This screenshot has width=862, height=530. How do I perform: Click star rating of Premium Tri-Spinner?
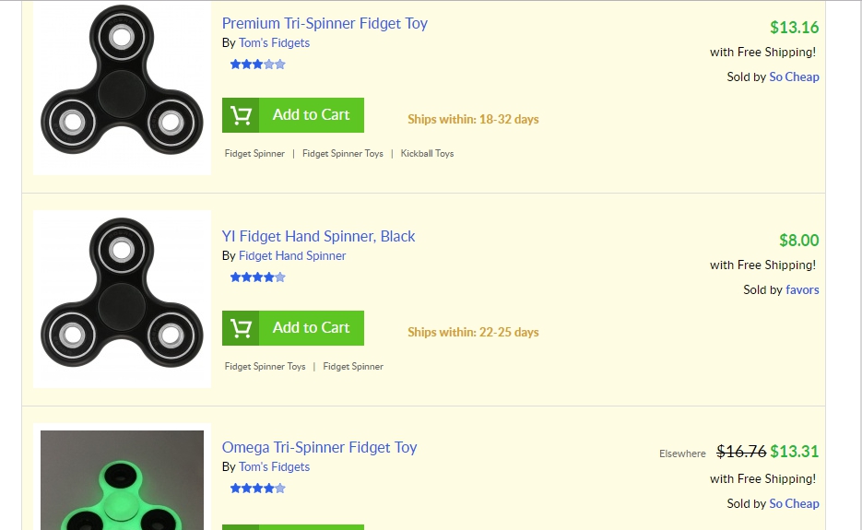(x=257, y=65)
